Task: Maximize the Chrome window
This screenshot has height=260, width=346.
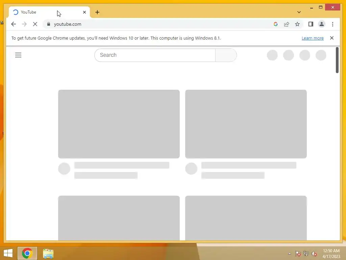Action: (321, 7)
